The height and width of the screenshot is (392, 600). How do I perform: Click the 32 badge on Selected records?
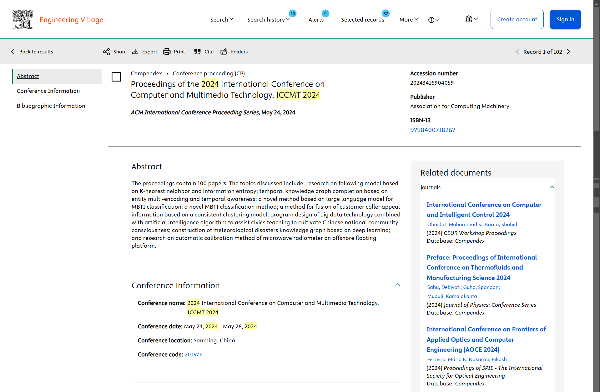tap(386, 13)
